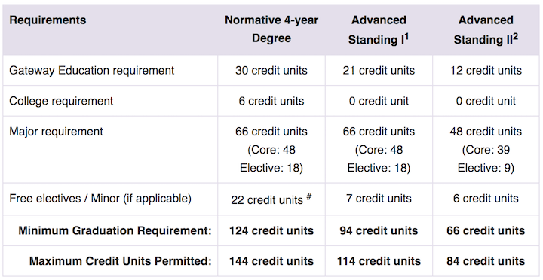Viewport: 543px width, 280px height.
Task: Click the # footnote marker after 22 credit units
Action: (309, 197)
